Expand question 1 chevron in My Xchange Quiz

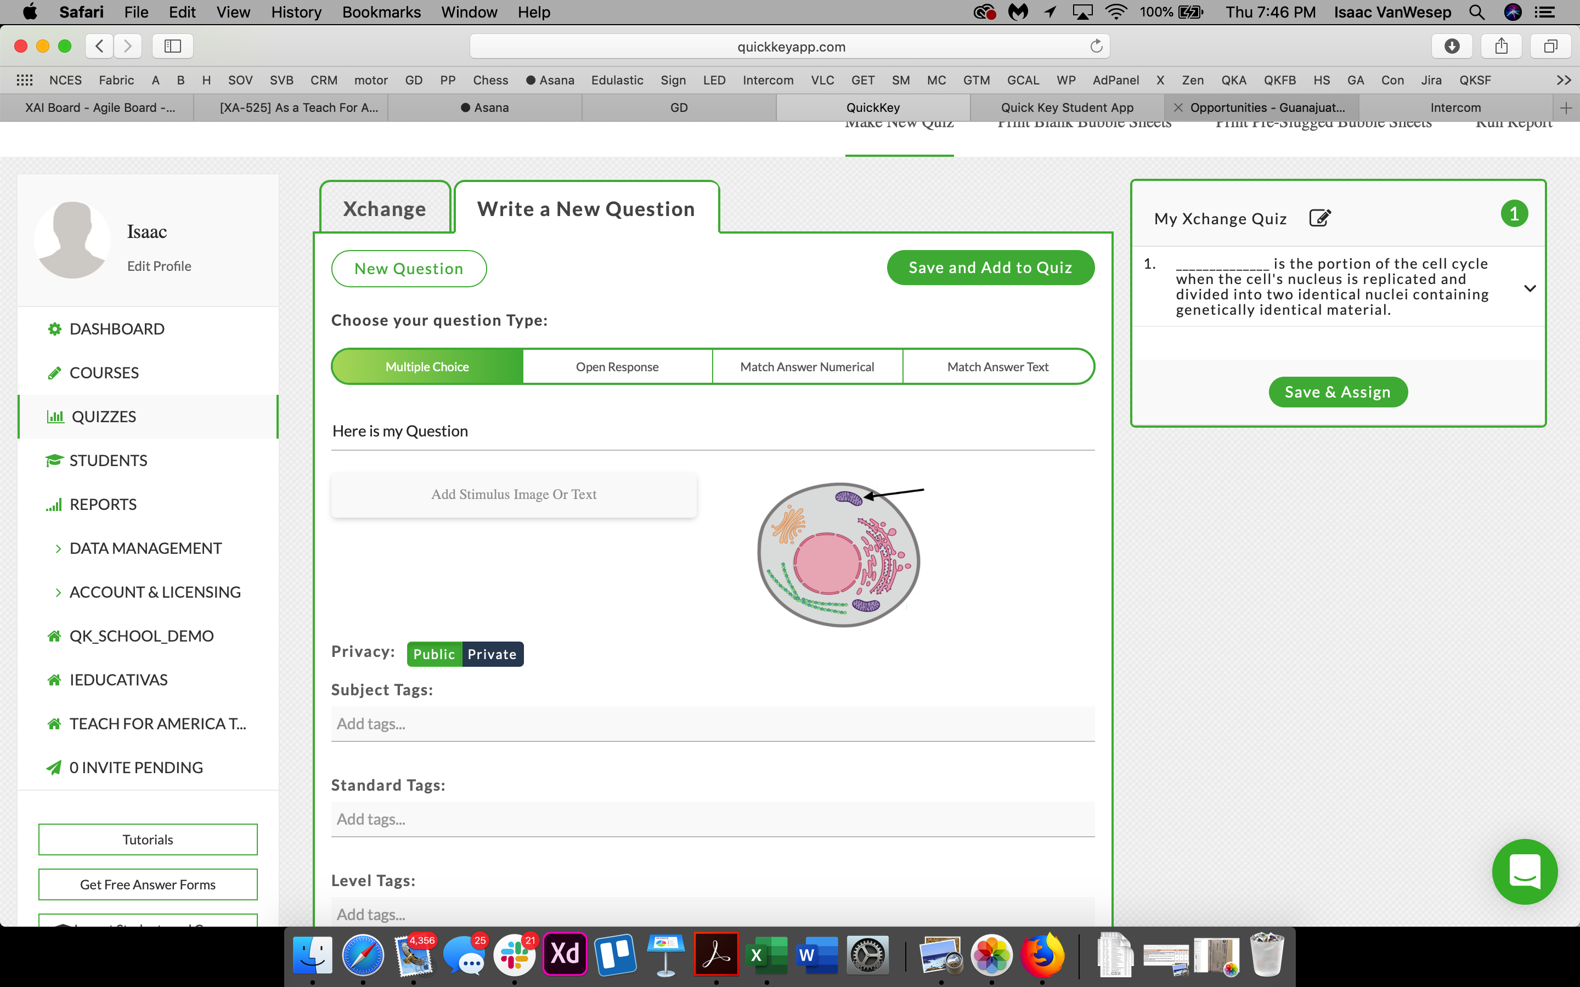click(1530, 288)
